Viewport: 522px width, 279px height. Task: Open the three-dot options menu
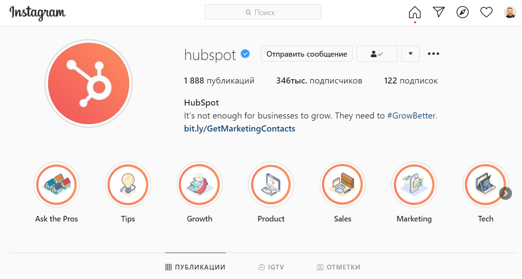(x=434, y=54)
